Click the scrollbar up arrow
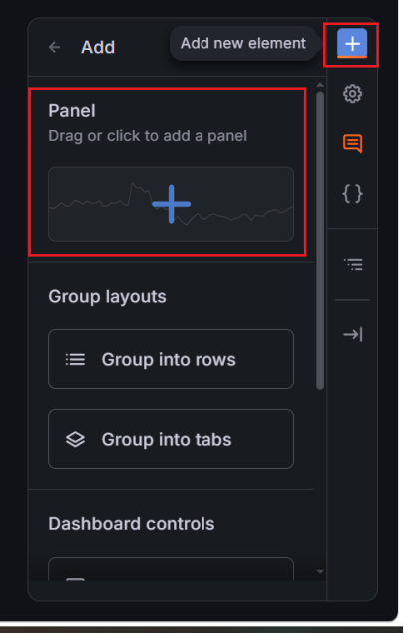The width and height of the screenshot is (404, 634). (x=320, y=85)
